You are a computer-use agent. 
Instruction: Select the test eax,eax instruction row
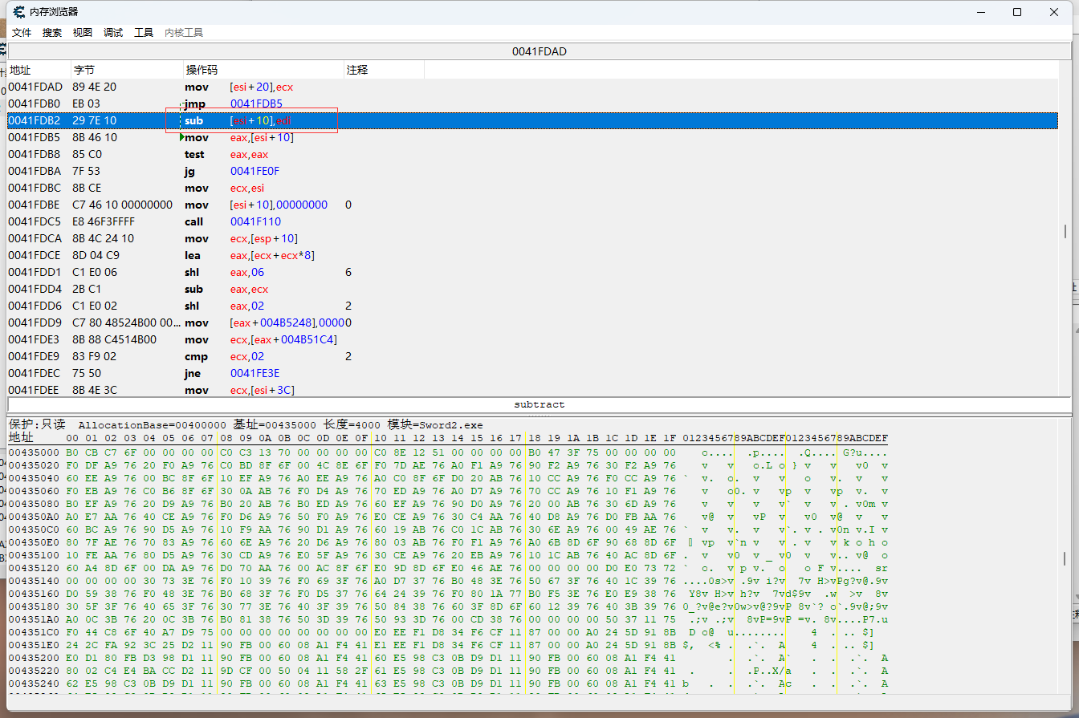pos(532,154)
